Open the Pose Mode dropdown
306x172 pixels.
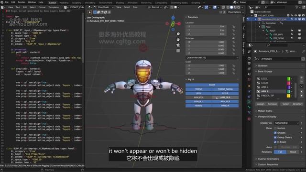[x=104, y=7]
